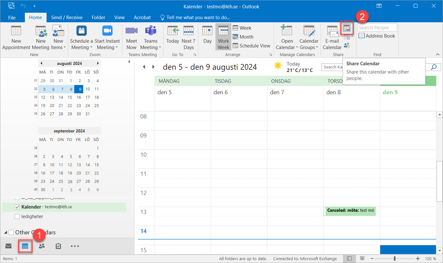Click E-mail Calendar button

(x=332, y=38)
